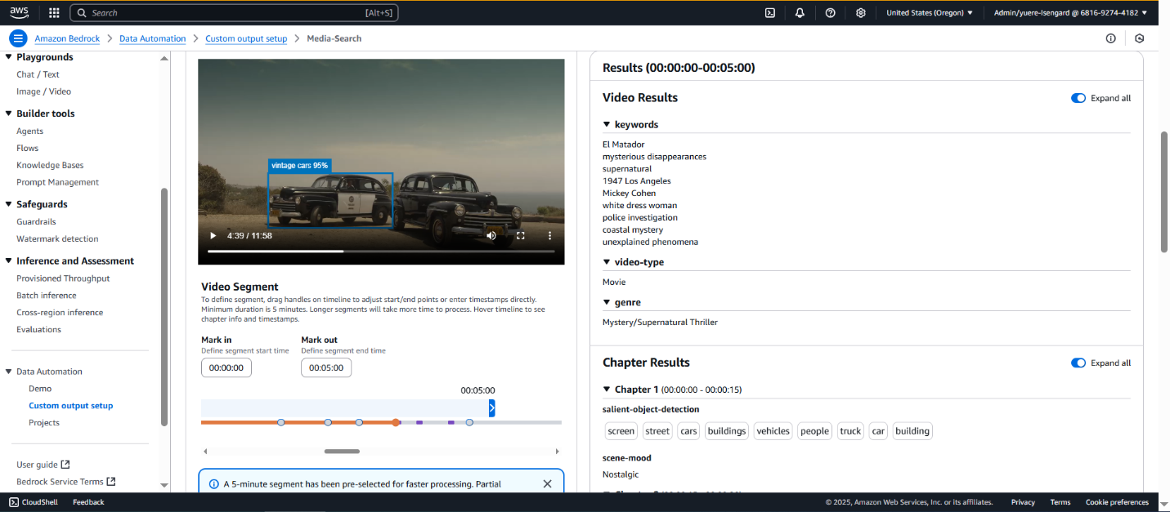Click the orange timeline marker dot

tap(396, 422)
